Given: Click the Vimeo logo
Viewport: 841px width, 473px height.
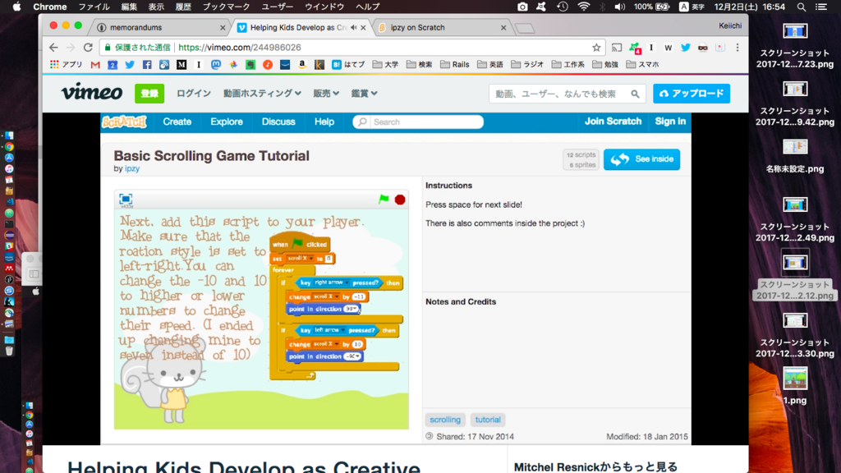Looking at the screenshot, I should pyautogui.click(x=92, y=92).
